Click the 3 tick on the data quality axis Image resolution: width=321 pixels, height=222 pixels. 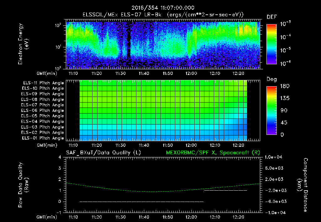coord(60,168)
